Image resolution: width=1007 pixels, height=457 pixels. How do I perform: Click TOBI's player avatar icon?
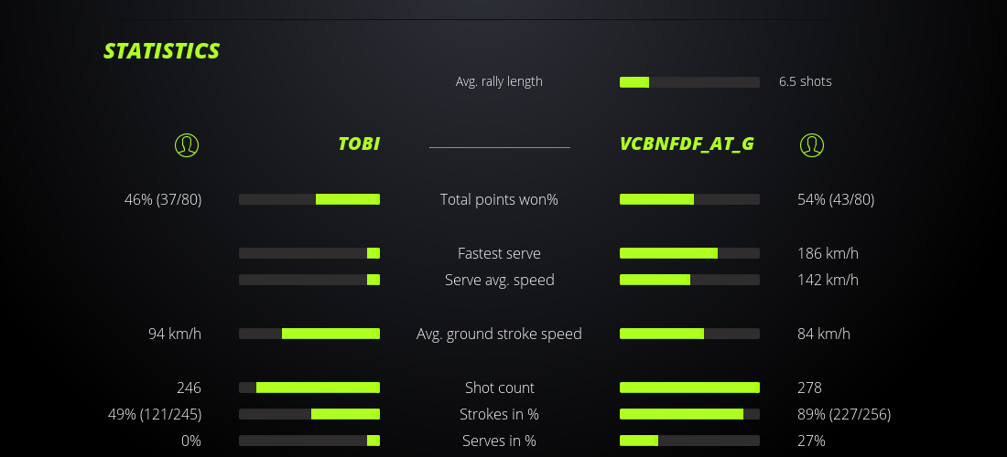(x=187, y=144)
